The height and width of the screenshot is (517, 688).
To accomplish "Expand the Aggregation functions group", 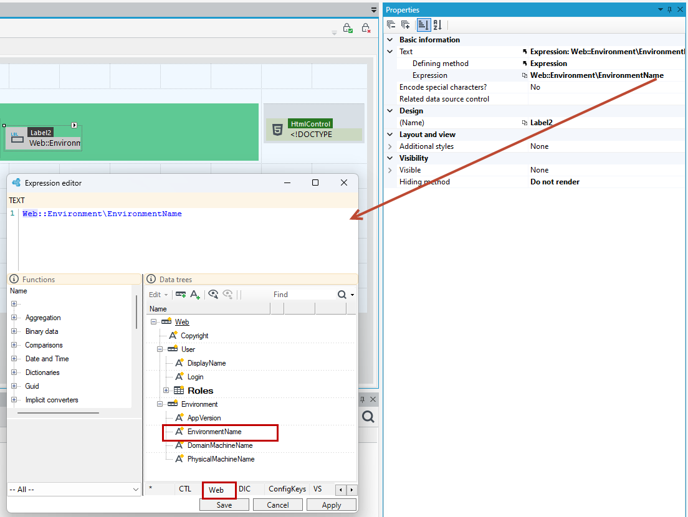I will 14,318.
